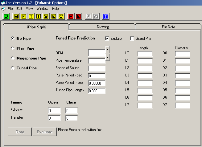Click the green D toolbar icon
Image resolution: width=202 pixels, height=147 pixels.
click(x=6, y=16)
